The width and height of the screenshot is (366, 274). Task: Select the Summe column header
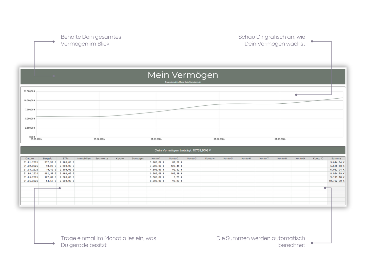pyautogui.click(x=336, y=158)
